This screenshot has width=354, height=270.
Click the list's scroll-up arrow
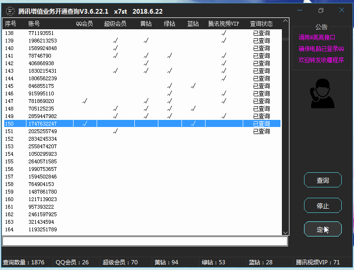point(285,21)
